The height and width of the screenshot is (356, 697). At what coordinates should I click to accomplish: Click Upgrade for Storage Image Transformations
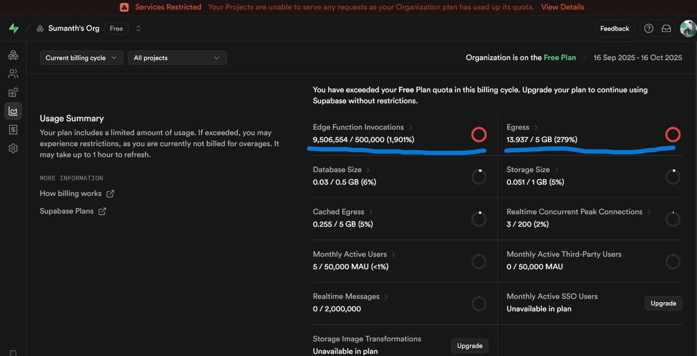click(x=470, y=346)
